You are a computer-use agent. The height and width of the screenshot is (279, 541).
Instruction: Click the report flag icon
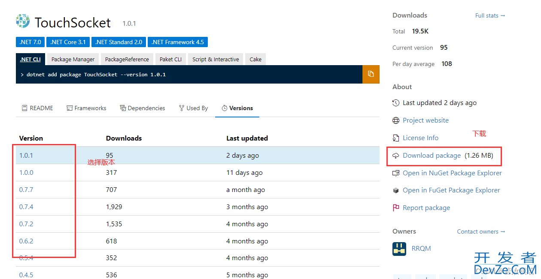[x=396, y=208]
